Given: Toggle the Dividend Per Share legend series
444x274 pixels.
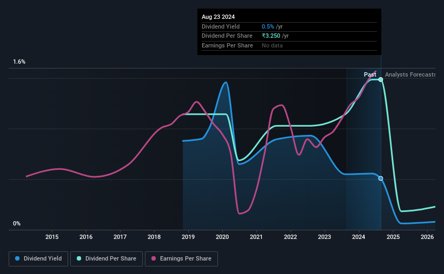Looking at the screenshot, I should click(x=107, y=259).
